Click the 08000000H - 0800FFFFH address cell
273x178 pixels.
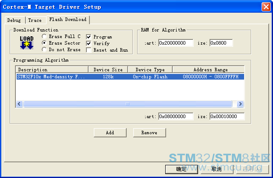click(x=210, y=77)
